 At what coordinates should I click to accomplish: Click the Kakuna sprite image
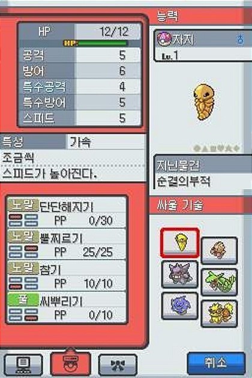(203, 101)
